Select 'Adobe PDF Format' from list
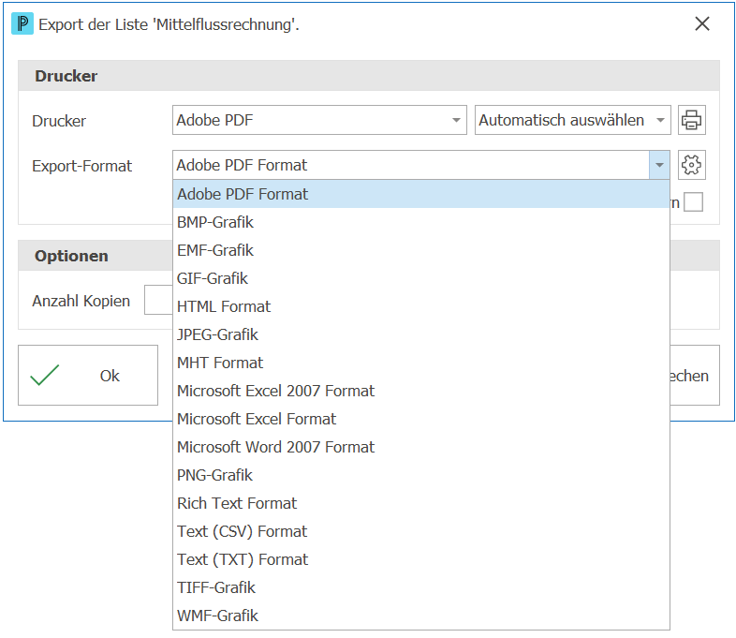 click(421, 194)
